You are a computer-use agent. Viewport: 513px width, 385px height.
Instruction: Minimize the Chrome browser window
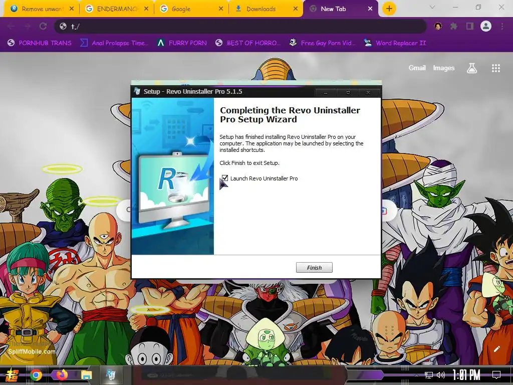[x=455, y=7]
